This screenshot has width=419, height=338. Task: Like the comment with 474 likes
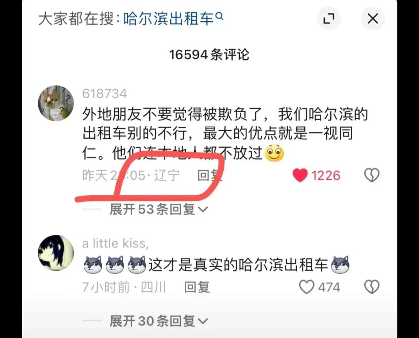point(306,287)
